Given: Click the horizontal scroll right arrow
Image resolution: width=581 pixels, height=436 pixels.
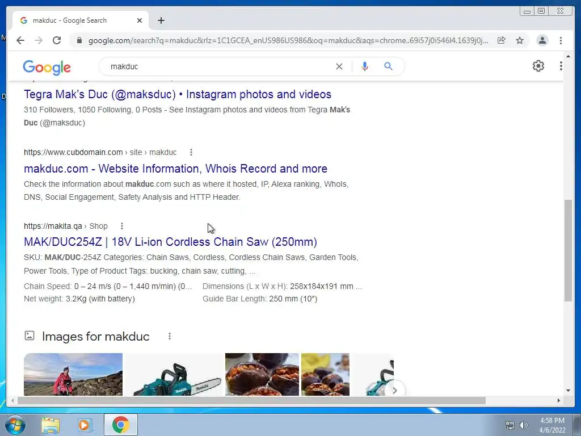Looking at the screenshot, I should click(559, 400).
